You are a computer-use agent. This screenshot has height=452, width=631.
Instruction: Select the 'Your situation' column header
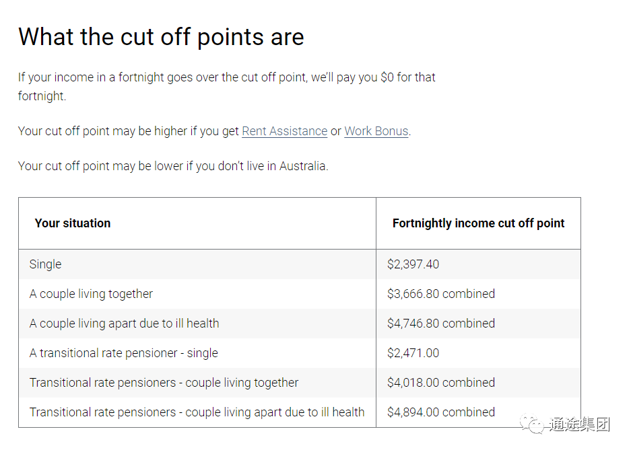pos(73,223)
